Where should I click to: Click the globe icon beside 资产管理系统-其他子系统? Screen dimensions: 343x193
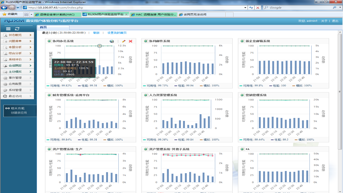tap(146, 149)
